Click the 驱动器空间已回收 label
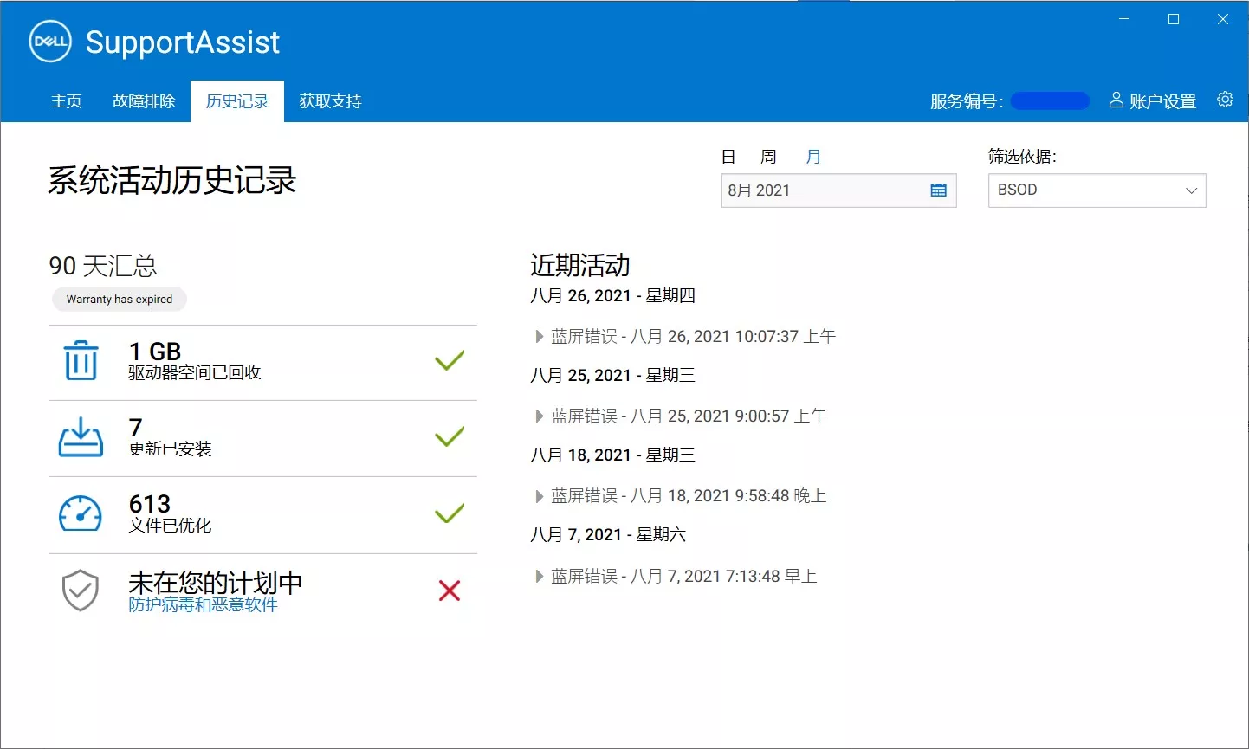The width and height of the screenshot is (1249, 749). click(195, 372)
